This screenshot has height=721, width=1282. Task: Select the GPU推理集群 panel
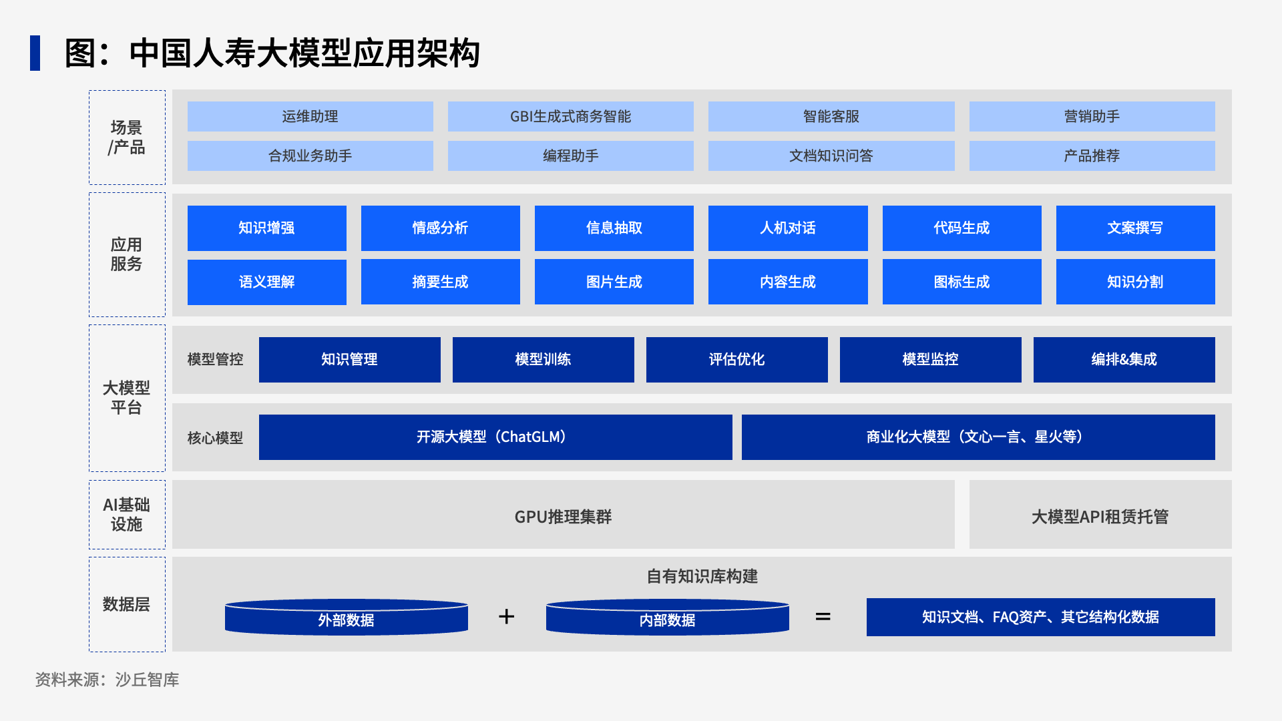563,516
